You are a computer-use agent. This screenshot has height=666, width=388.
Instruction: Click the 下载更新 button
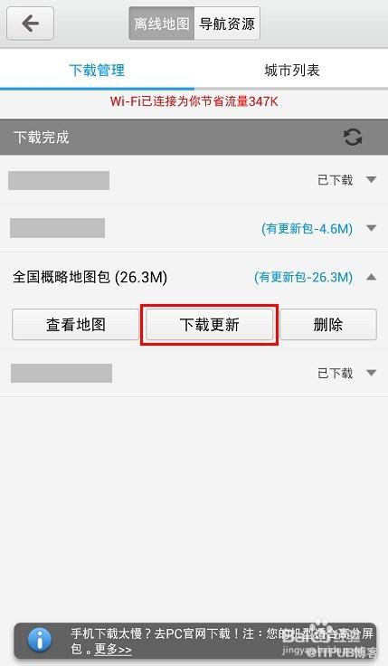209,325
